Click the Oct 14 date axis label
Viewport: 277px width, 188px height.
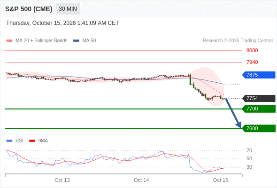tap(141, 180)
